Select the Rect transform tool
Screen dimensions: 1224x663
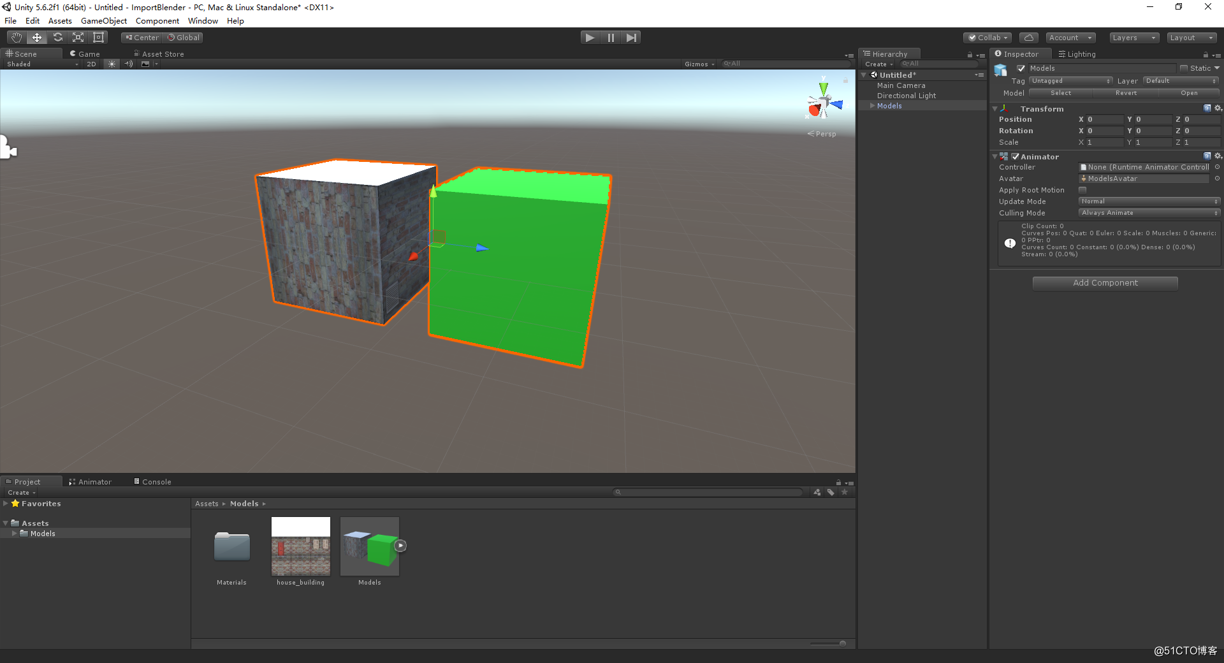[x=99, y=38]
